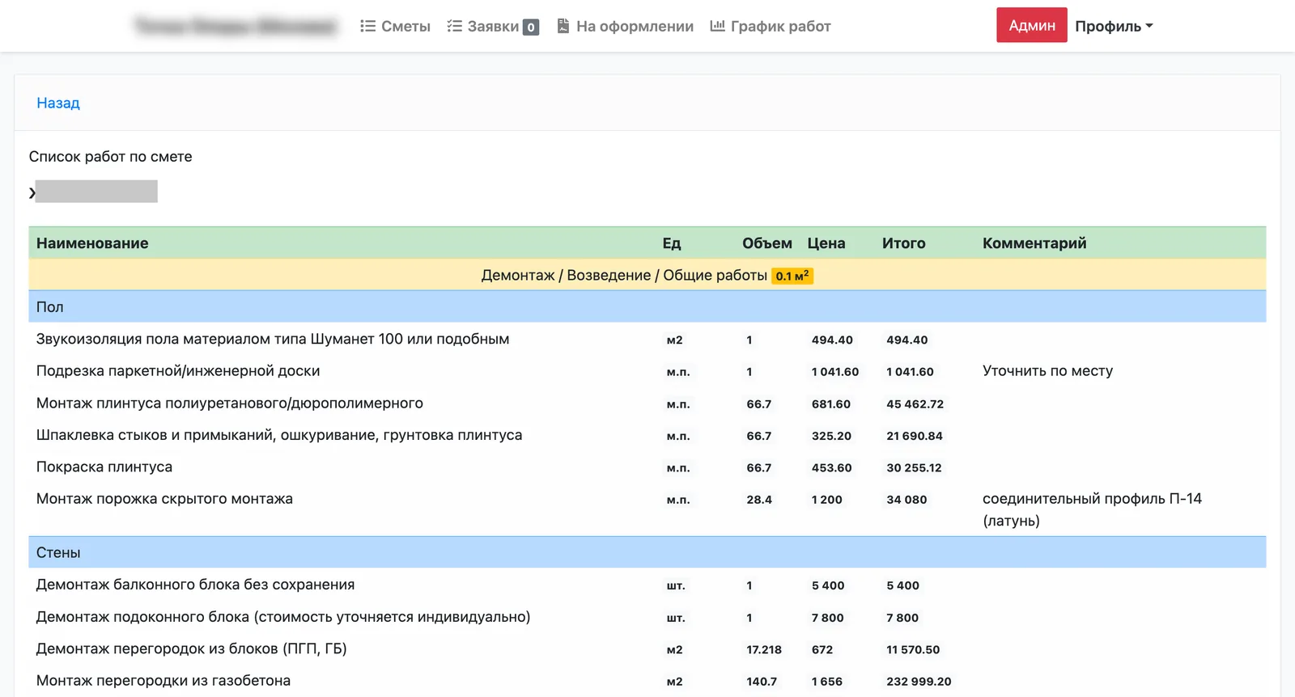Select row Шпаклевка стыков и примыканий
The height and width of the screenshot is (697, 1295).
pyautogui.click(x=647, y=435)
